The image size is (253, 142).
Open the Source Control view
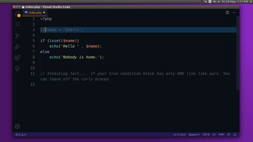[x=17, y=35]
